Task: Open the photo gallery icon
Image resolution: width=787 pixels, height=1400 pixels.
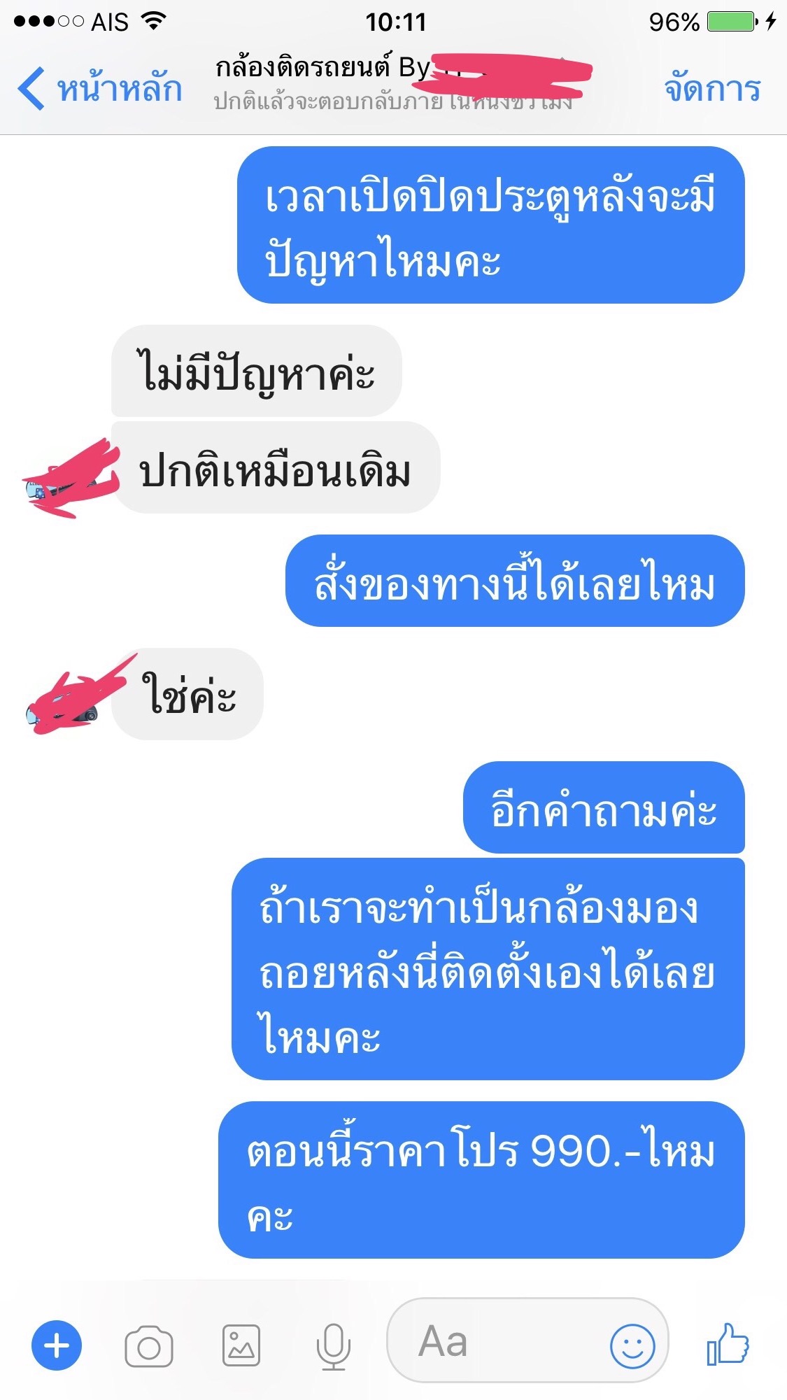Action: tap(241, 1345)
